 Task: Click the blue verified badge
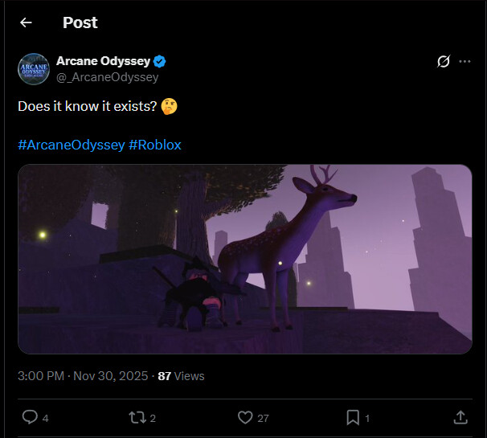[x=161, y=61]
